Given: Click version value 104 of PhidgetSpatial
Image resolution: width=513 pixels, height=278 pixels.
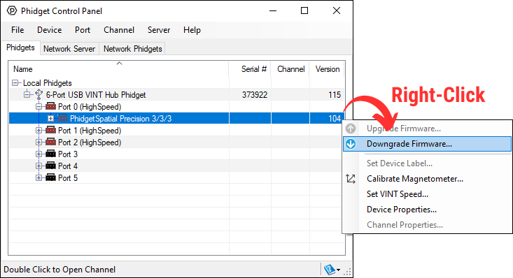Looking at the screenshot, I should [335, 118].
